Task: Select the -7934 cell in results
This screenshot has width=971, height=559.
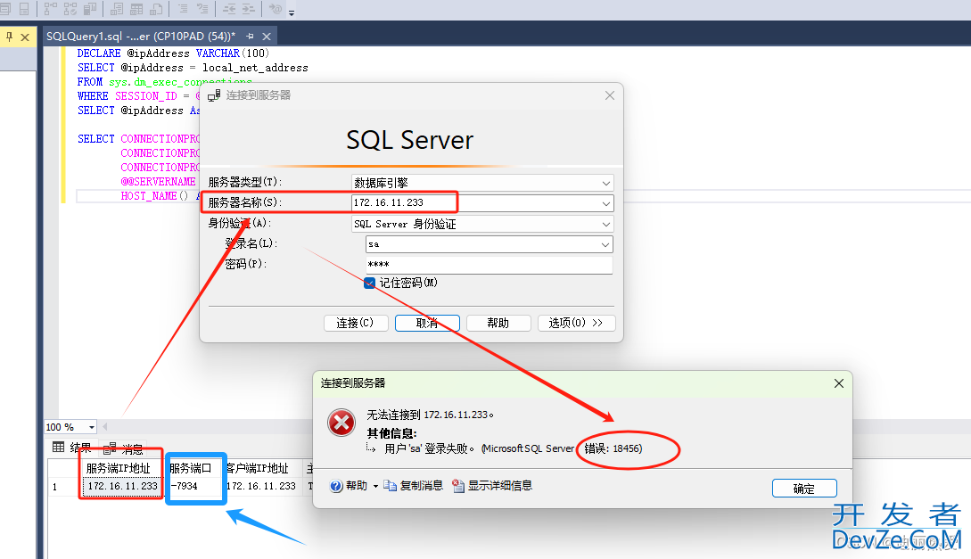Action: (193, 487)
